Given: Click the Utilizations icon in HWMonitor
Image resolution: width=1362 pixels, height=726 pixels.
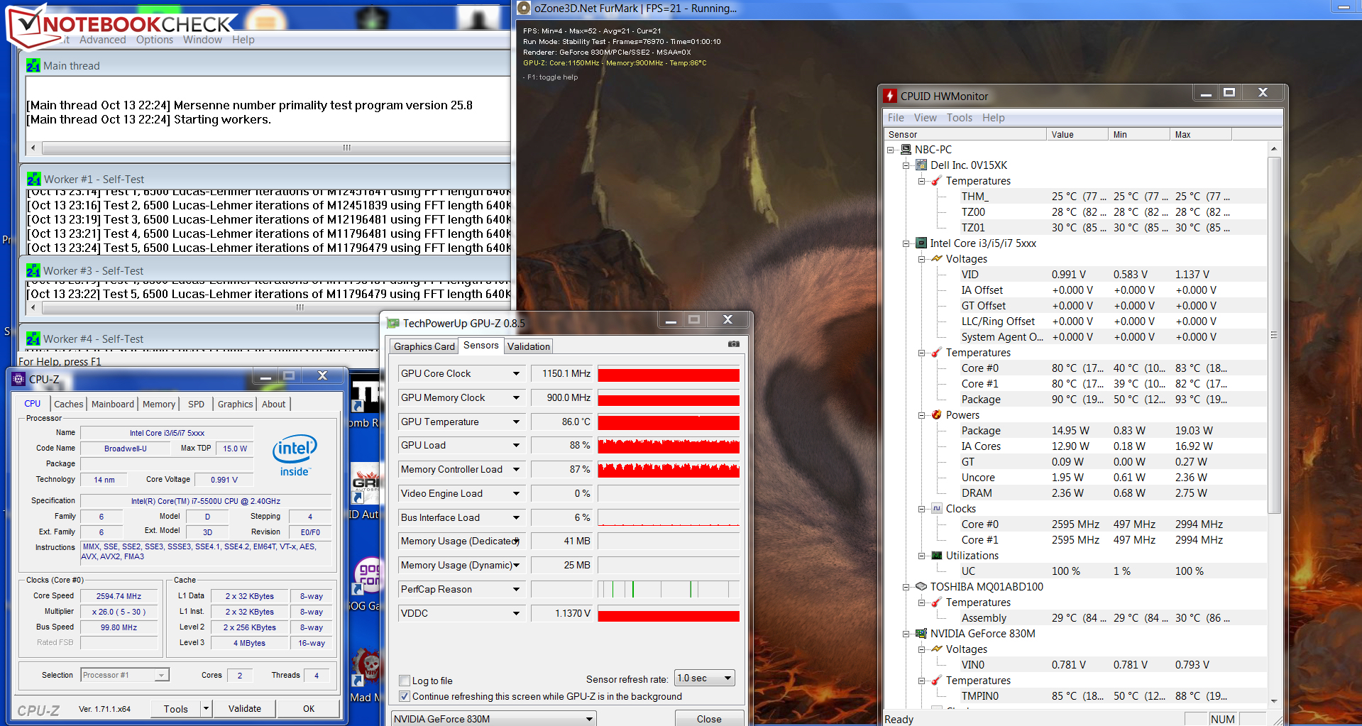Looking at the screenshot, I should pos(937,555).
